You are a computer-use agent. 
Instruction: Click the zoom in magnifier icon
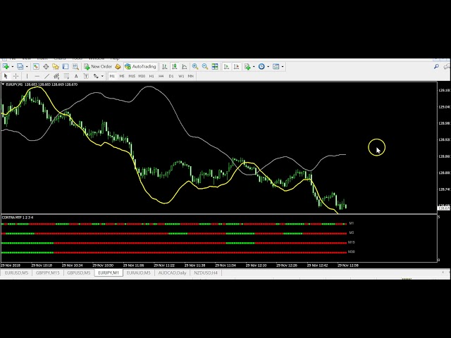click(x=195, y=67)
